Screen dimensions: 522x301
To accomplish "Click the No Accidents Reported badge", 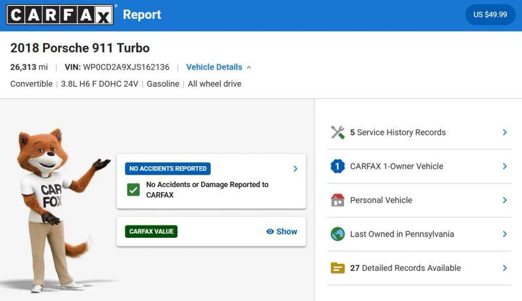I will coord(168,169).
